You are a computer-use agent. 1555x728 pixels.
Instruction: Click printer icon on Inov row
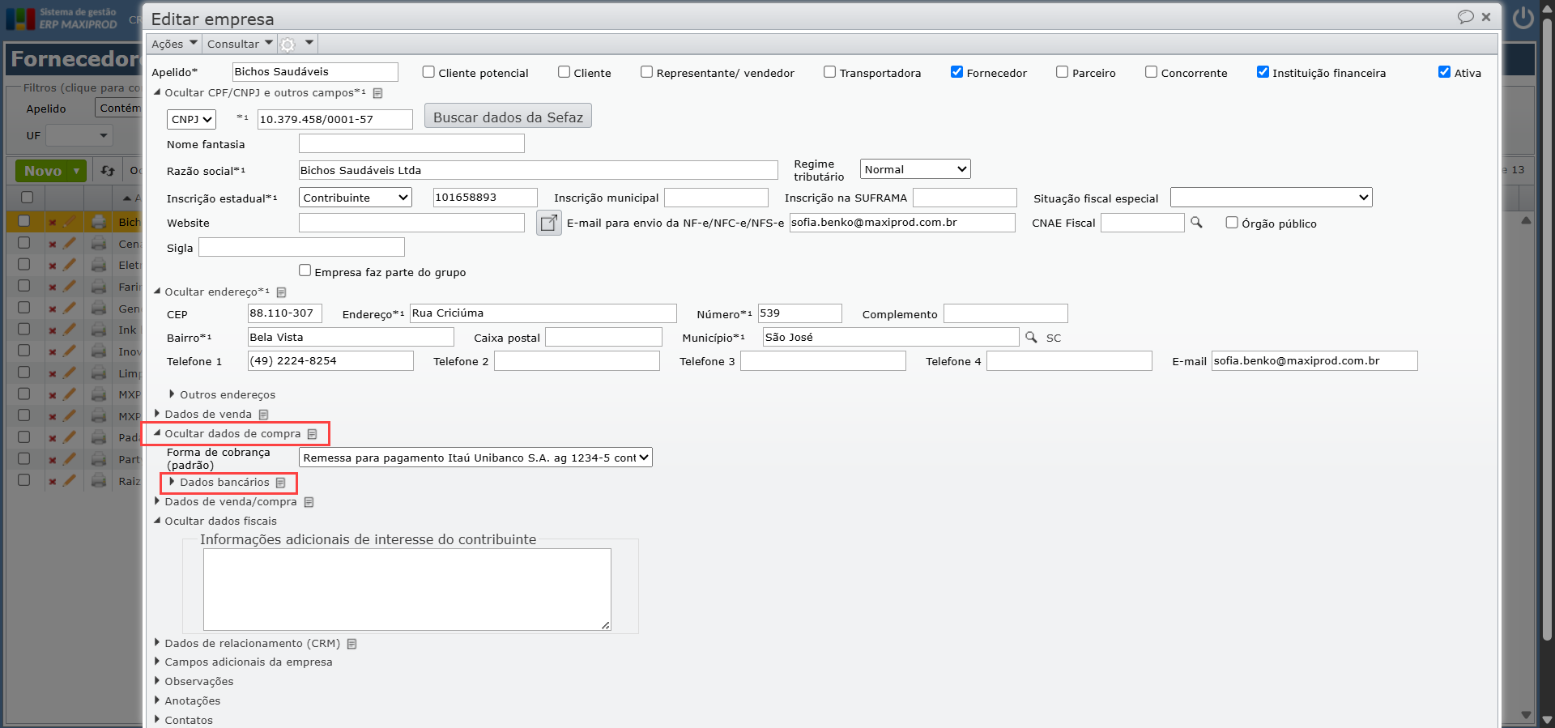pos(99,351)
